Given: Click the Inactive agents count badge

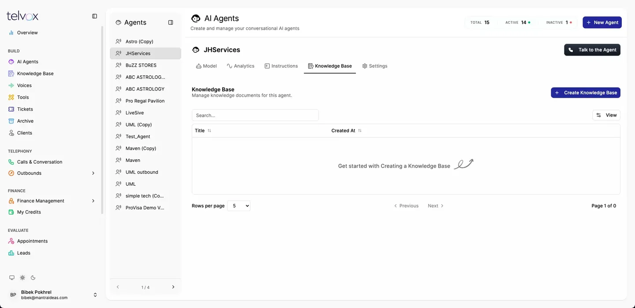Looking at the screenshot, I should [x=559, y=22].
